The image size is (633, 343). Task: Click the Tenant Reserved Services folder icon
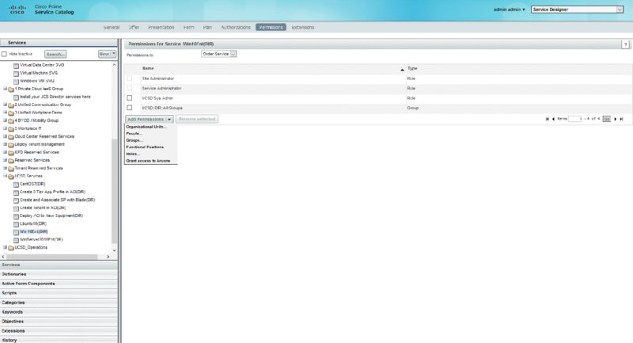[x=11, y=169]
